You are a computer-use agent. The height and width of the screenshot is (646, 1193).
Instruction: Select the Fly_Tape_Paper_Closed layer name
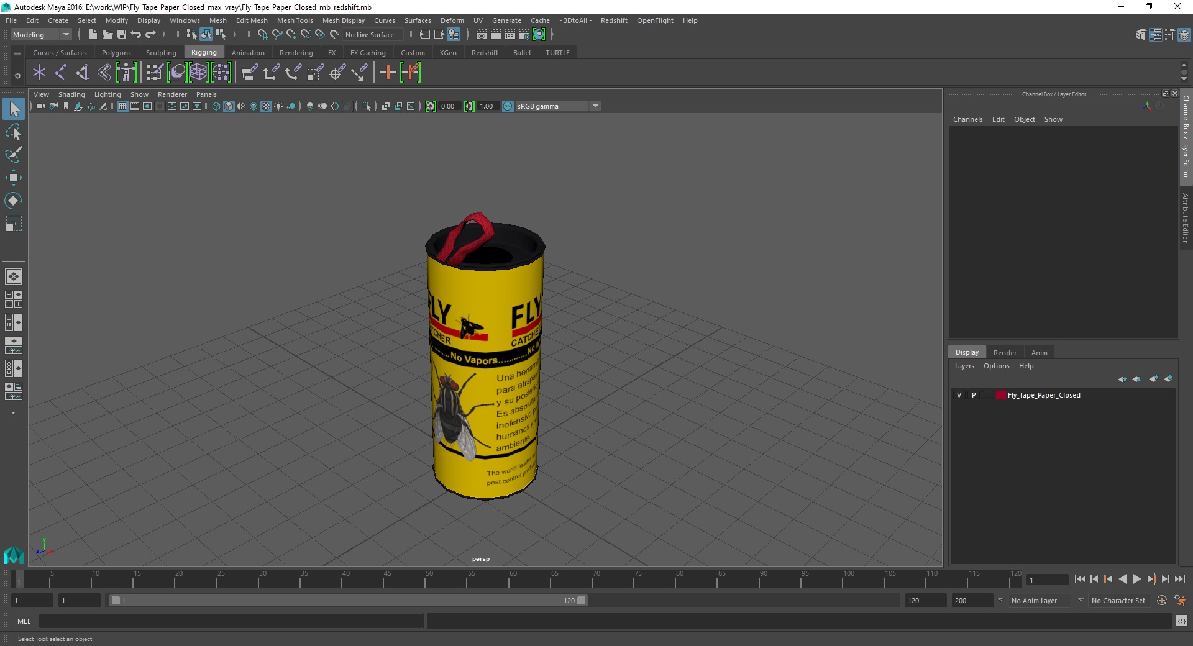coord(1044,395)
